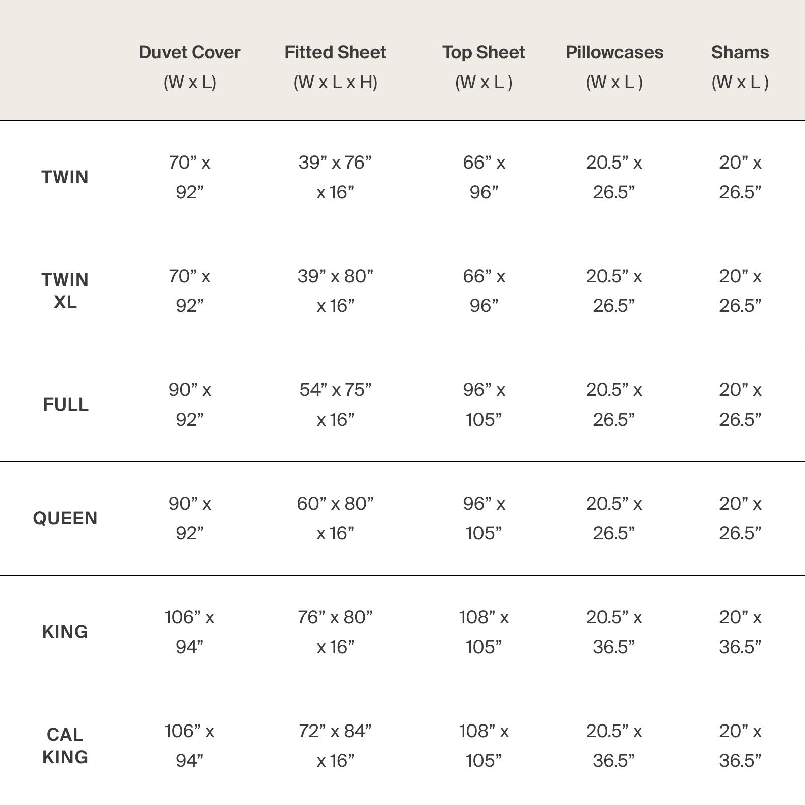Click the Duvet Cover column header
The image size is (805, 805).
click(190, 66)
